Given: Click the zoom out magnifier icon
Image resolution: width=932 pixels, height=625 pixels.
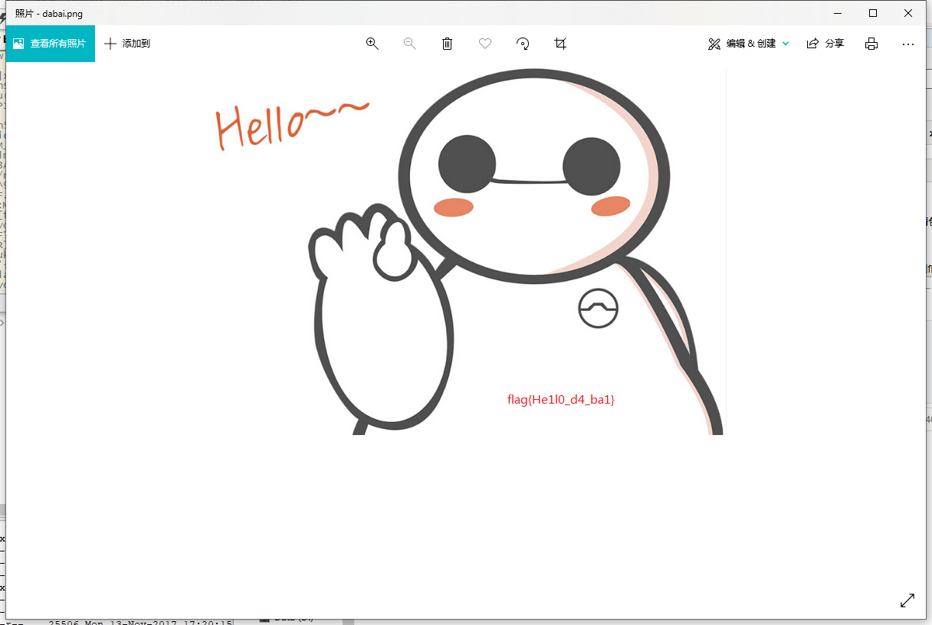Looking at the screenshot, I should pos(410,44).
